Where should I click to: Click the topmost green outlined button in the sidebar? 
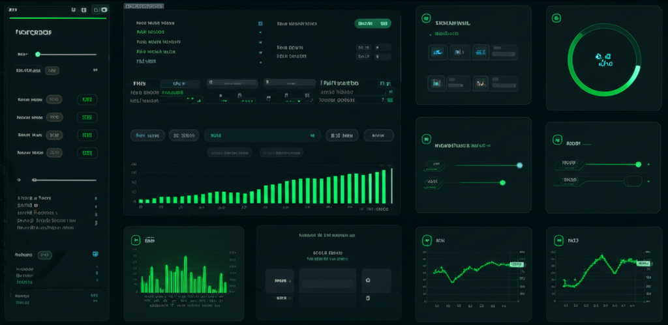[87, 100]
